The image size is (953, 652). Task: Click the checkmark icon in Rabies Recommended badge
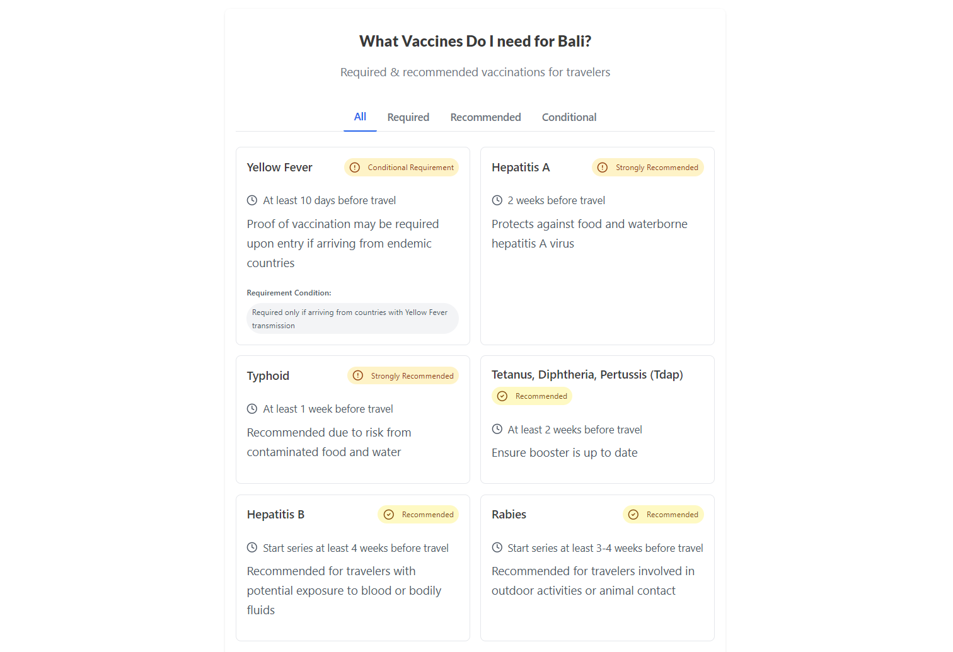click(x=633, y=515)
